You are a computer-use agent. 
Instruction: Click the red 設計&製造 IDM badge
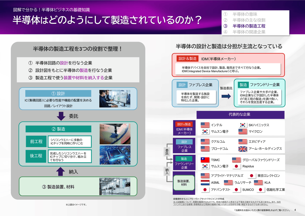[x=187, y=58]
